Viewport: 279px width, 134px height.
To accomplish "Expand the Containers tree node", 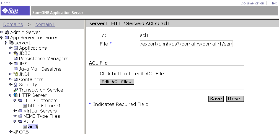I will [11, 79].
